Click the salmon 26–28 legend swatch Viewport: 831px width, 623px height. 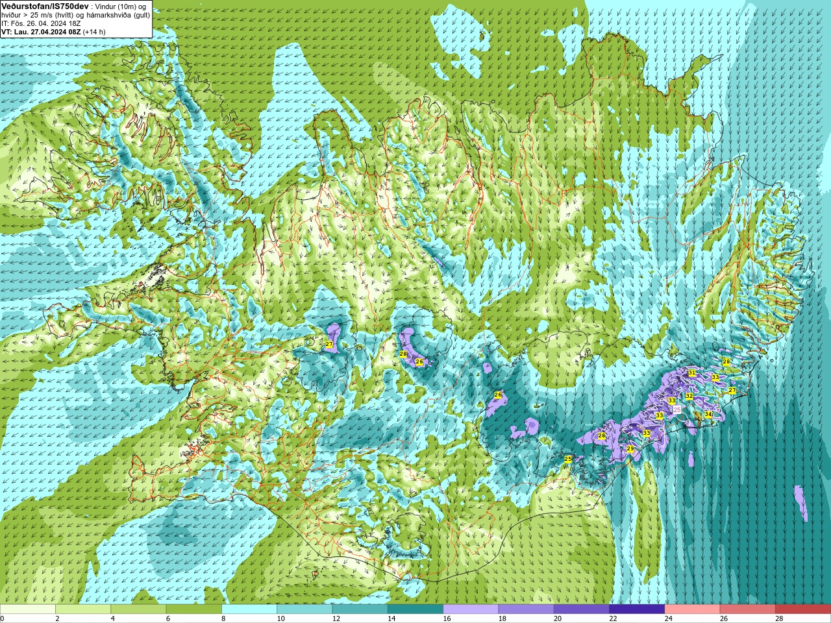(x=748, y=609)
